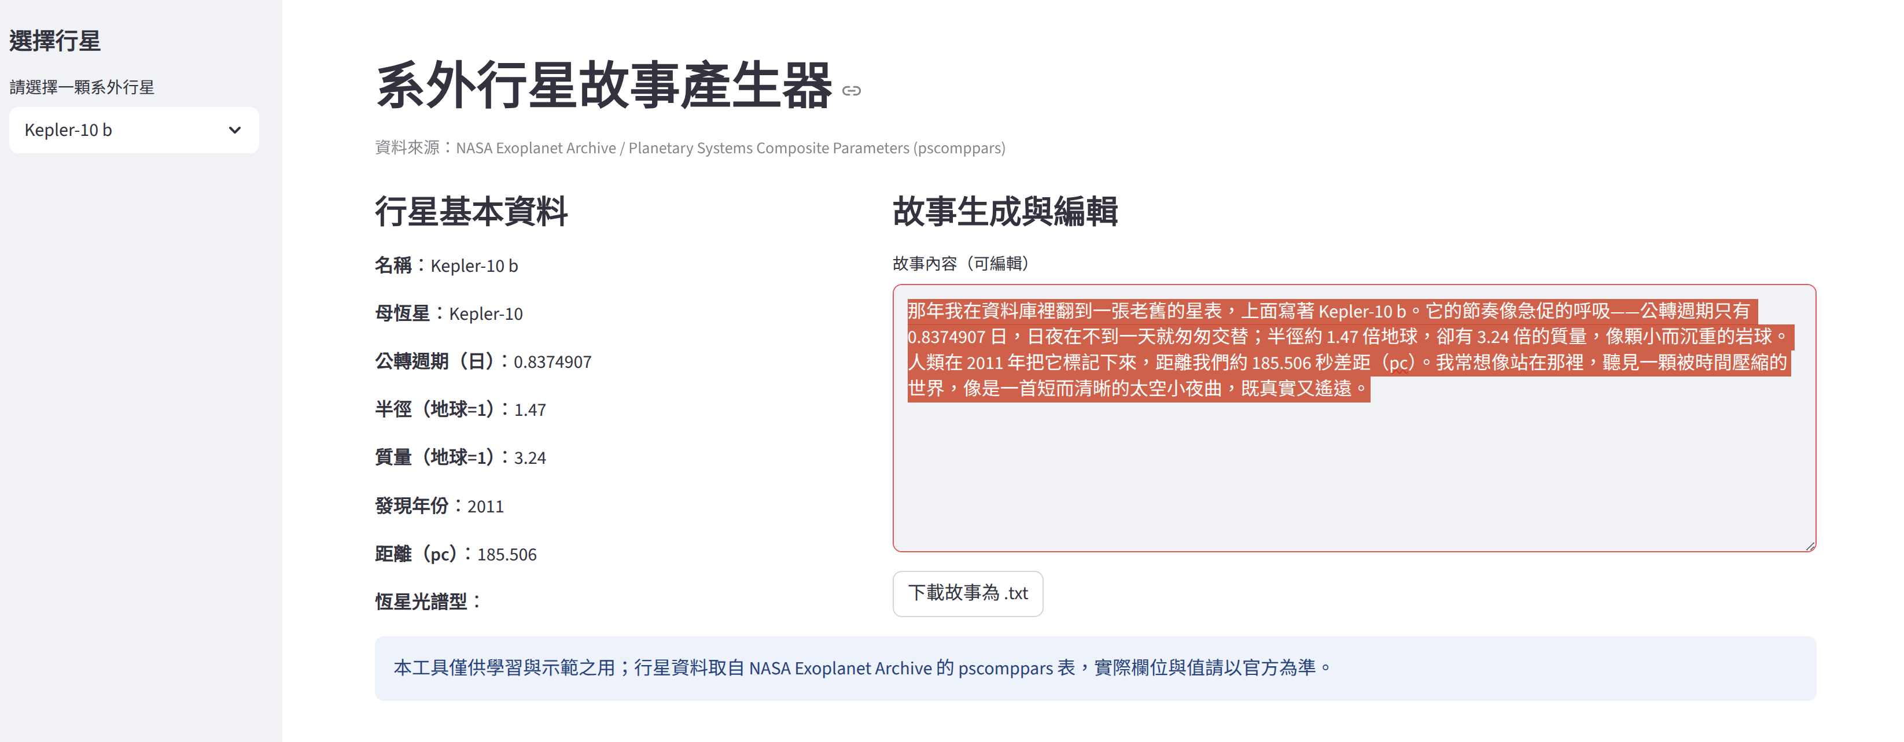Click the 母恆星 Kepler-10 data row
The height and width of the screenshot is (742, 1904).
click(x=448, y=313)
